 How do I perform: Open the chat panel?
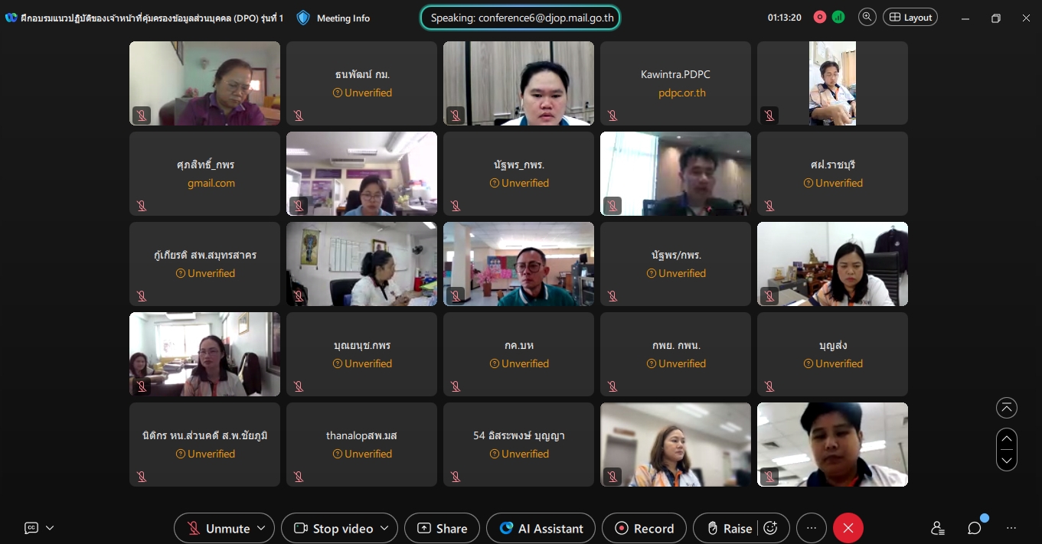click(x=975, y=528)
